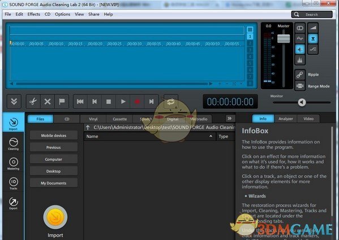The image size is (339, 240).
Task: Expand more import tabs with the » button
Action: [x=230, y=118]
